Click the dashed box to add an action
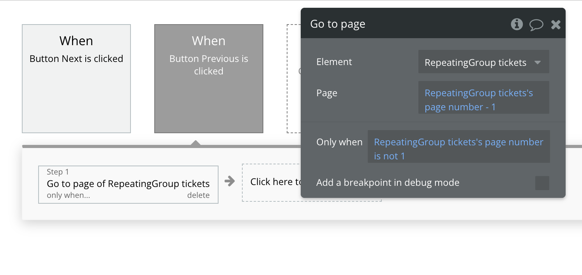Viewport: 582px width, 275px height. point(271,182)
